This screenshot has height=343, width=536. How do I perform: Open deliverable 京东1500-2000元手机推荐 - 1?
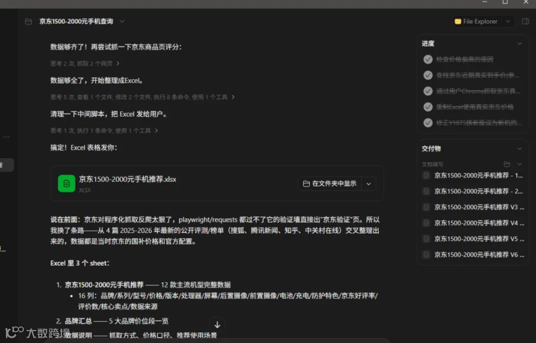[x=473, y=175]
